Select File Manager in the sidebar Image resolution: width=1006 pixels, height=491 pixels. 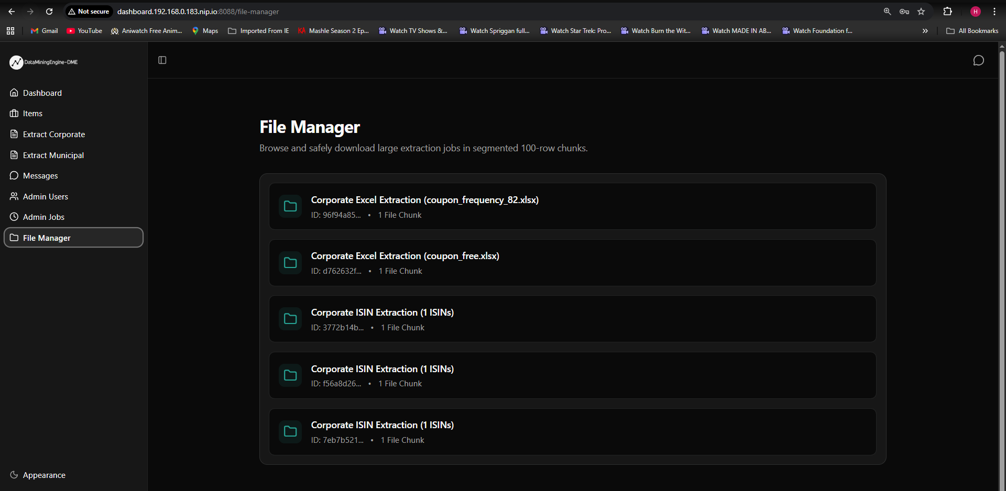click(73, 238)
